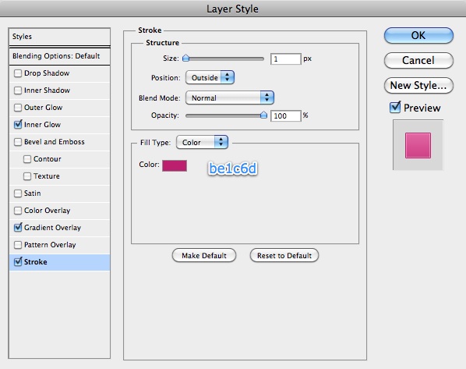Click the Size px input field
Image resolution: width=466 pixels, height=369 pixels.
tap(286, 59)
